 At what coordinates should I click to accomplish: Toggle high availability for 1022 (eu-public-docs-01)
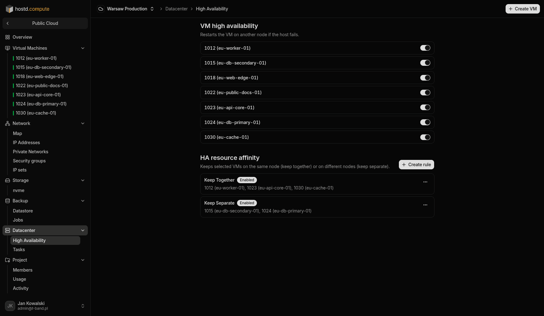[x=425, y=93]
